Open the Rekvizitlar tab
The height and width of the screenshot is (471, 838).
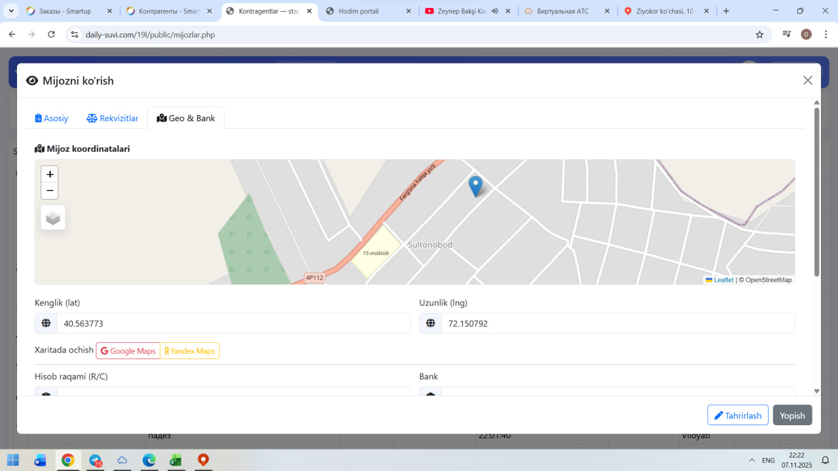point(113,118)
